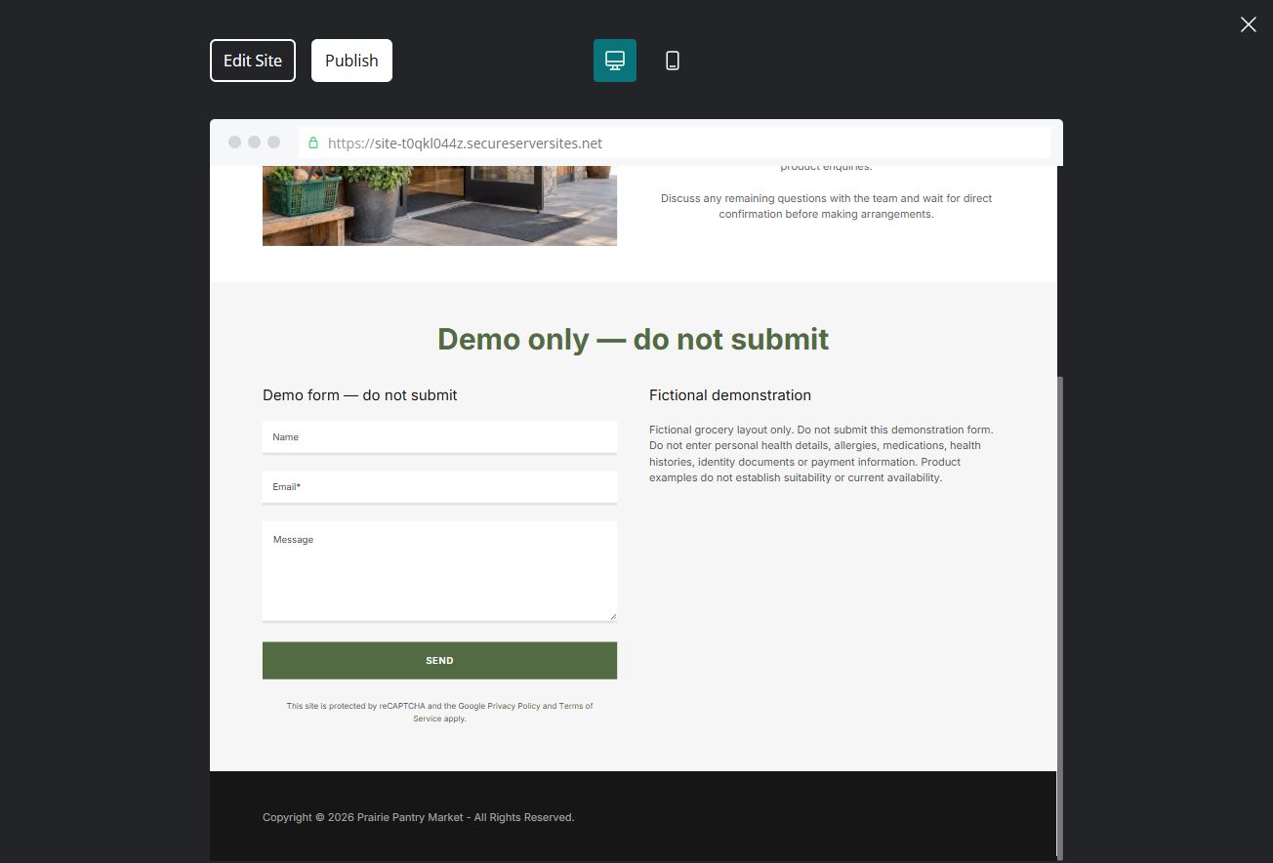1273x863 pixels.
Task: Select the 'Demo only — do not submit' heading
Action: (x=634, y=339)
